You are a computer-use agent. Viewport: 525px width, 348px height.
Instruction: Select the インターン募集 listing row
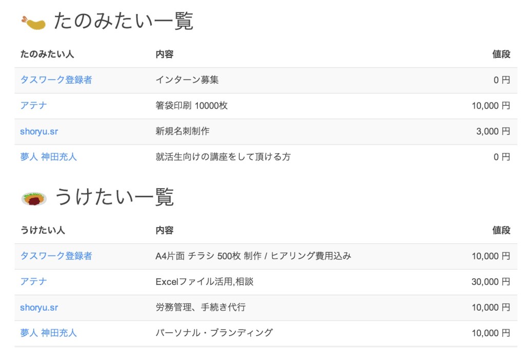tap(186, 79)
